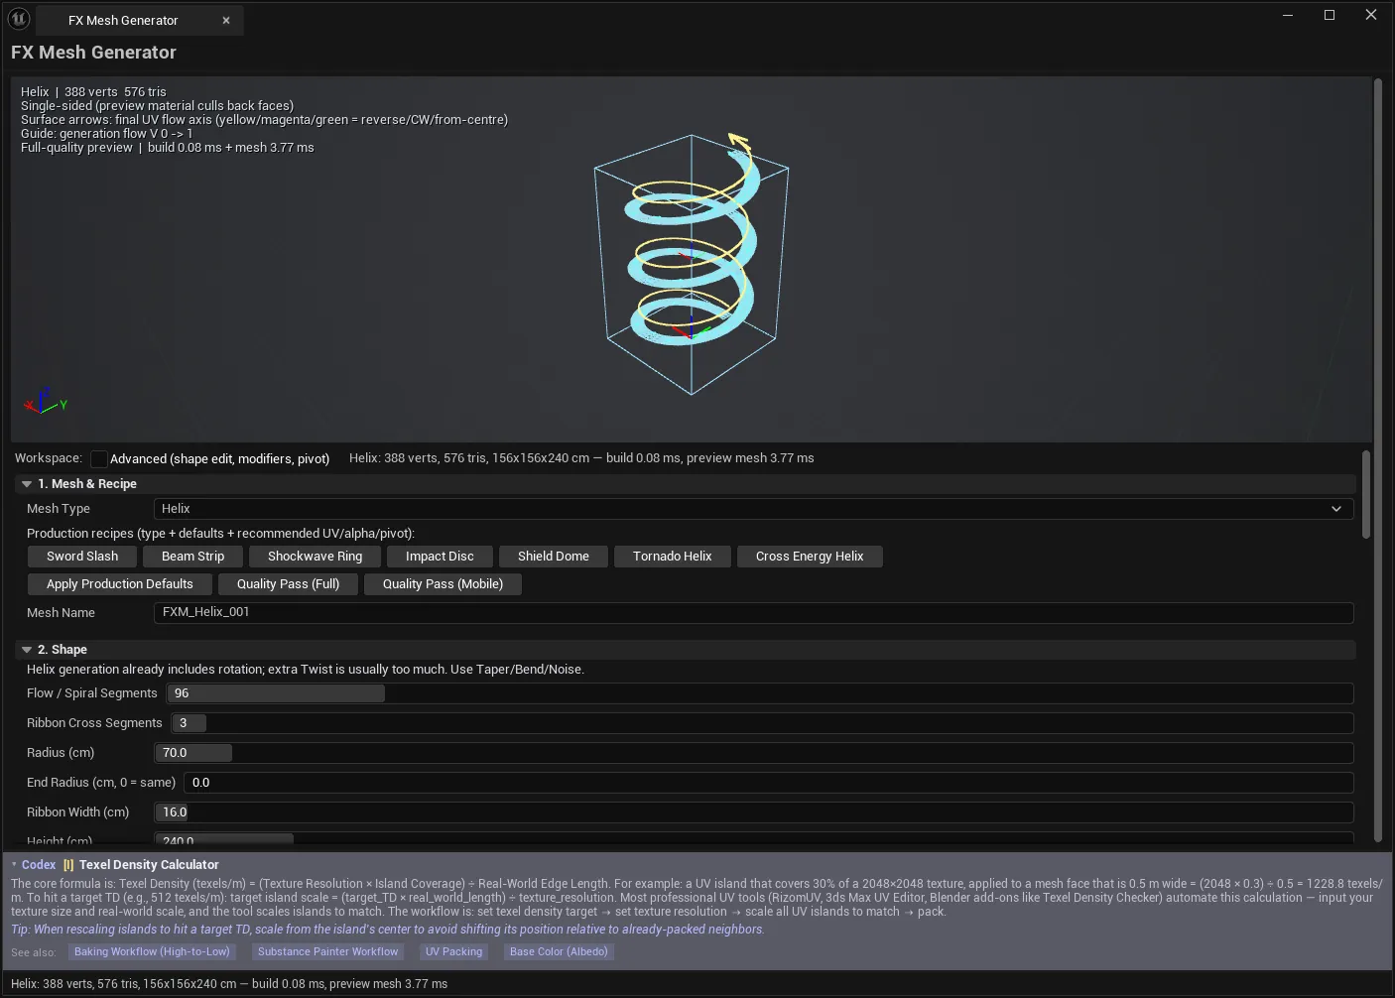Select the Tornado Helix recipe

pos(673,557)
